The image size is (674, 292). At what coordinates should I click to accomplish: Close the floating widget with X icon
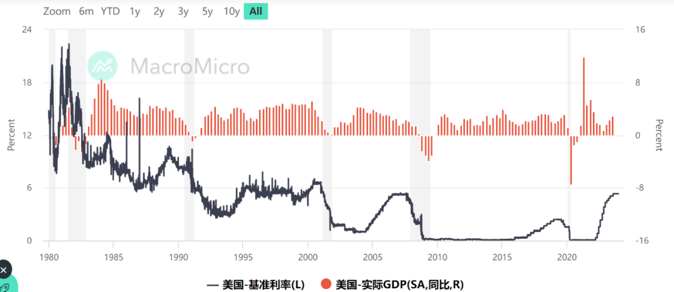(x=4, y=271)
